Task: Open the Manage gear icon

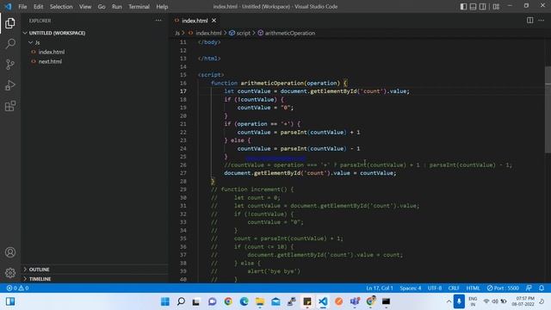Action: point(10,273)
